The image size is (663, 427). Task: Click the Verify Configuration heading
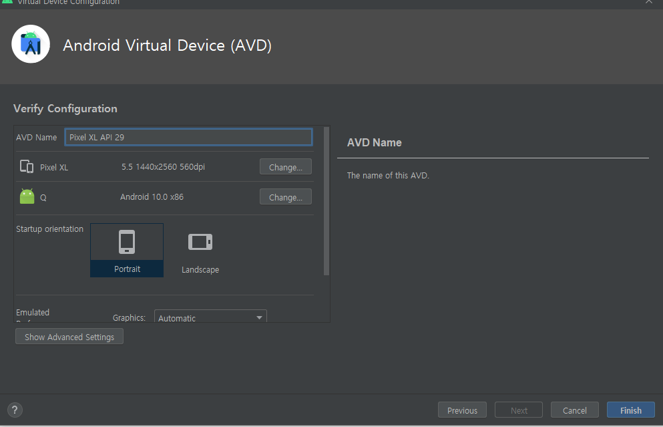[x=65, y=108]
